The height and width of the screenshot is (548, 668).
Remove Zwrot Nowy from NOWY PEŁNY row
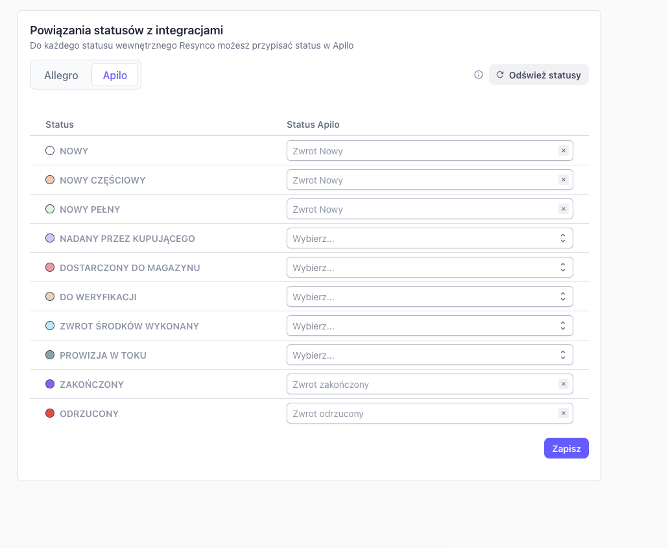(x=563, y=209)
